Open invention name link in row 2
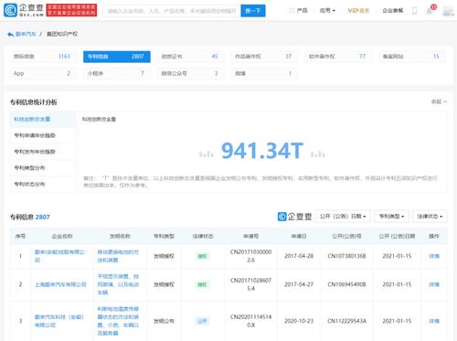 coord(118,284)
